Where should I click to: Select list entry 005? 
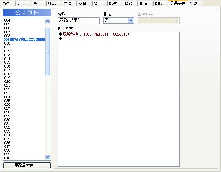pos(24,24)
